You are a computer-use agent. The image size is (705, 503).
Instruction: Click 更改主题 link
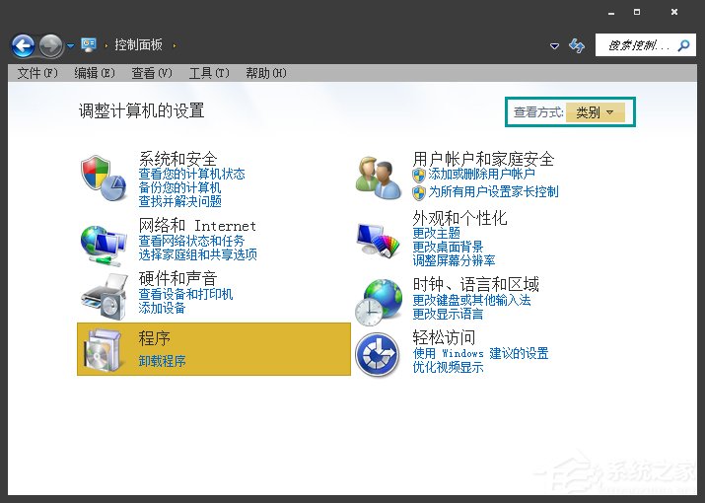tap(437, 233)
